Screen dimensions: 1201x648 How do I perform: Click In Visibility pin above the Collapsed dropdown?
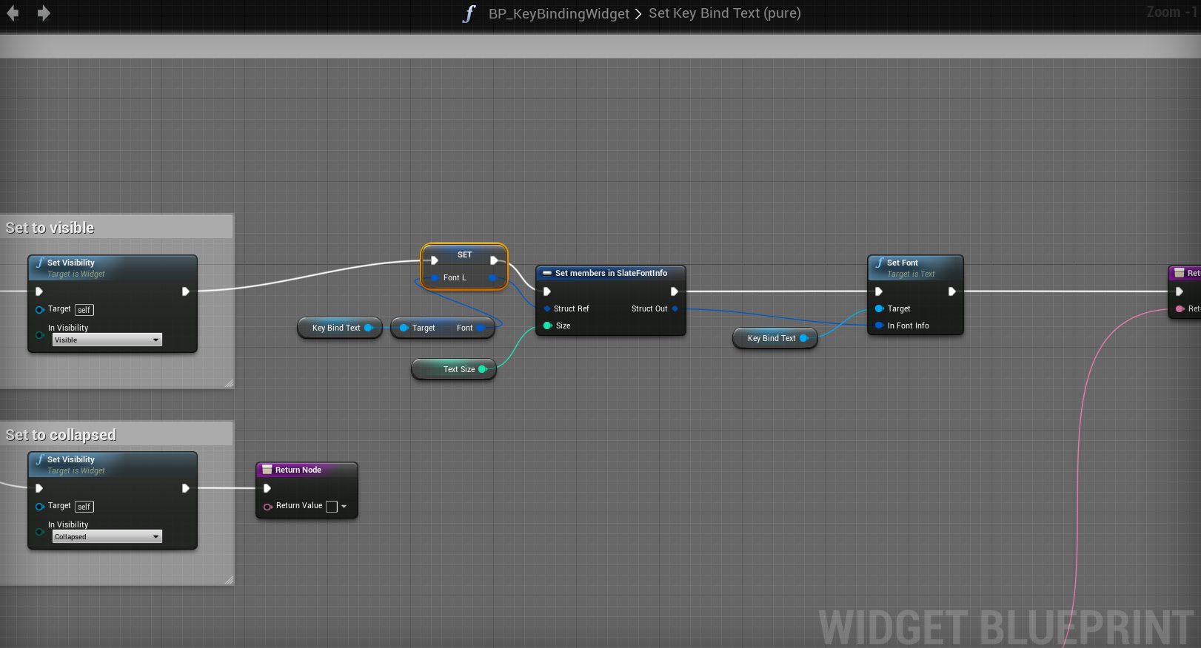[x=40, y=531]
